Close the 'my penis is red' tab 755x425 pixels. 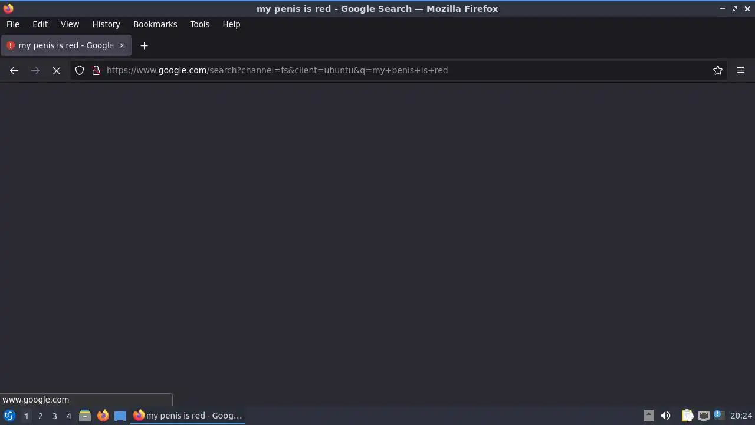pyautogui.click(x=122, y=45)
